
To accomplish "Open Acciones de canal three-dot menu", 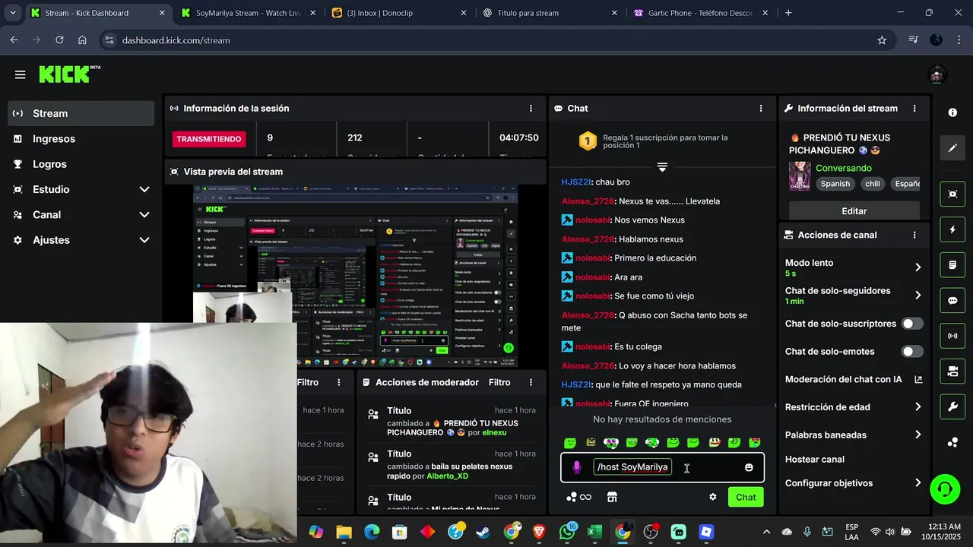I will pyautogui.click(x=914, y=236).
